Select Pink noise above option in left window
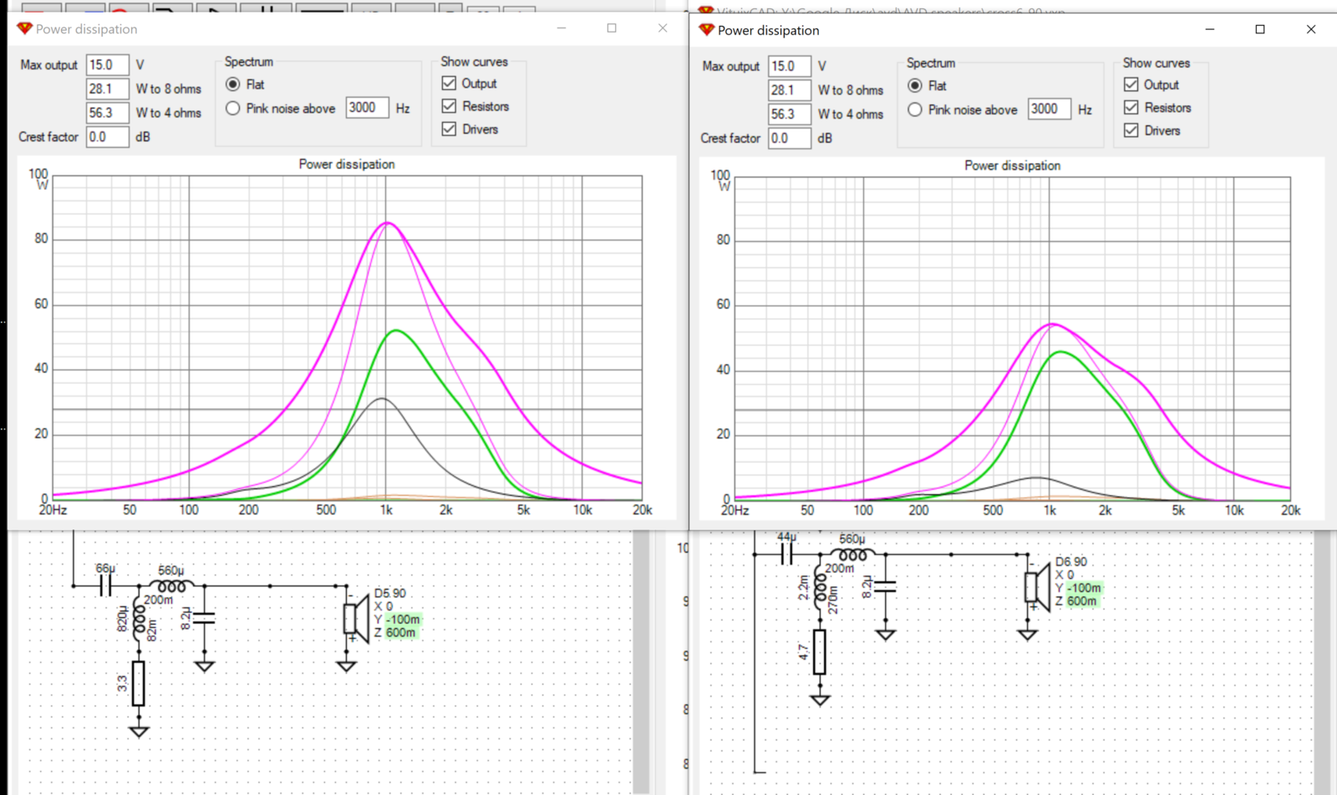This screenshot has width=1337, height=795. click(233, 108)
